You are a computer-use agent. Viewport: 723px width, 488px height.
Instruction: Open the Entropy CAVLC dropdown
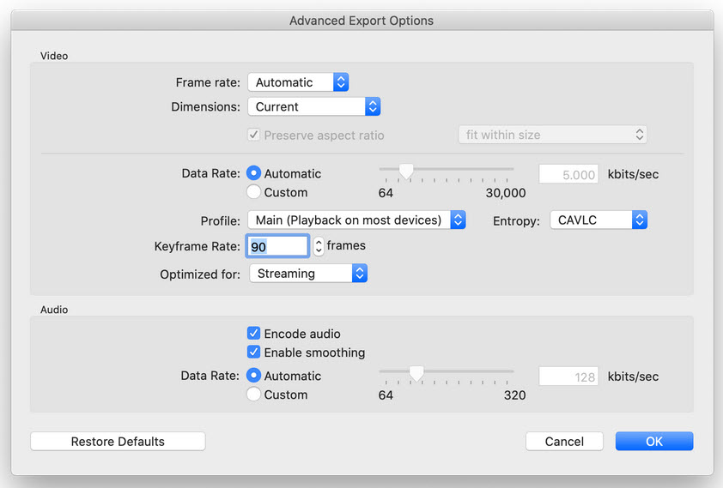597,220
